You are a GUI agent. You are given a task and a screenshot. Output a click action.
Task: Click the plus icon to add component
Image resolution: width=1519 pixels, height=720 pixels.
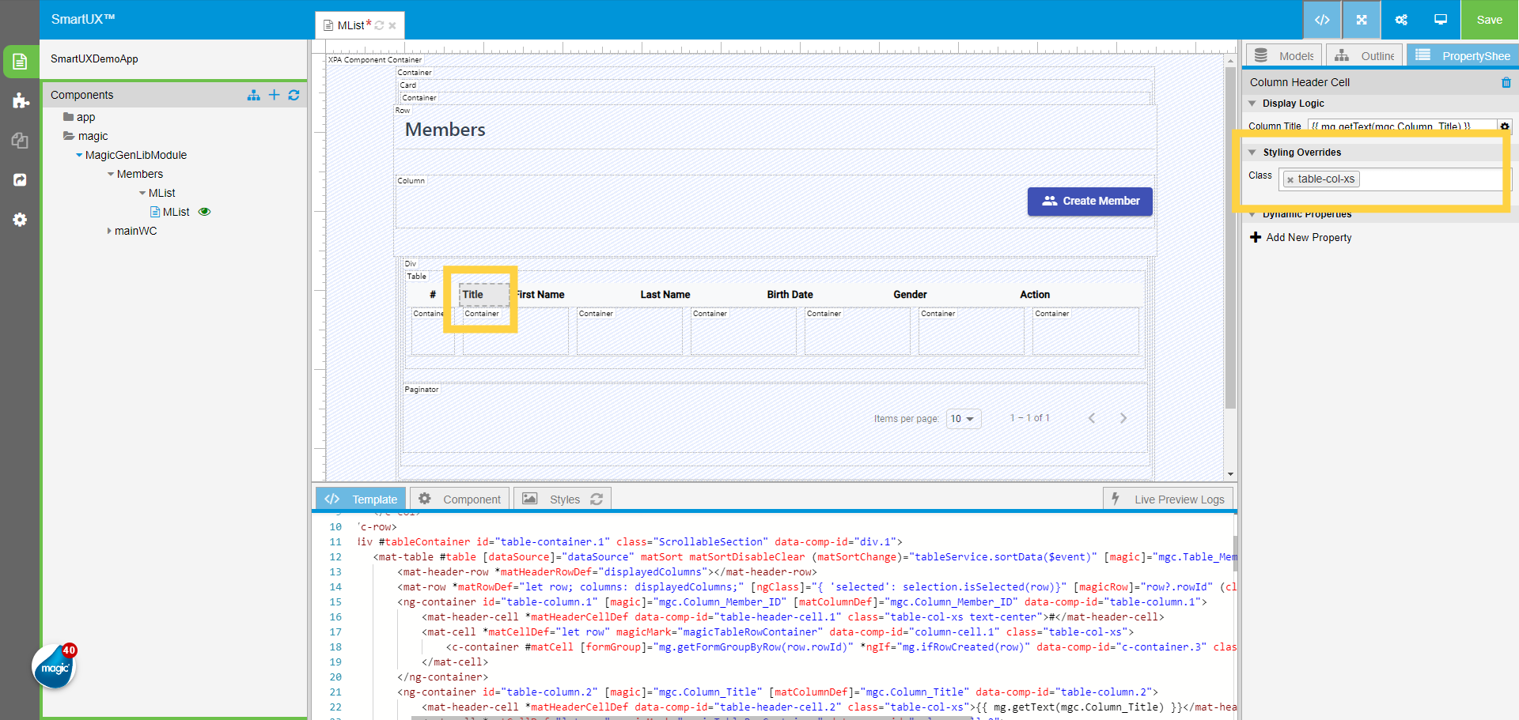[274, 95]
